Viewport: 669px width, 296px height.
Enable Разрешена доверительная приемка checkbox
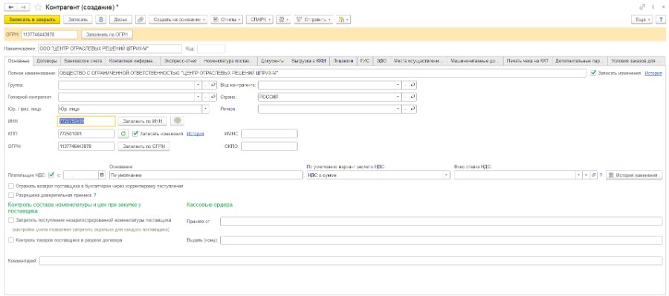click(11, 195)
